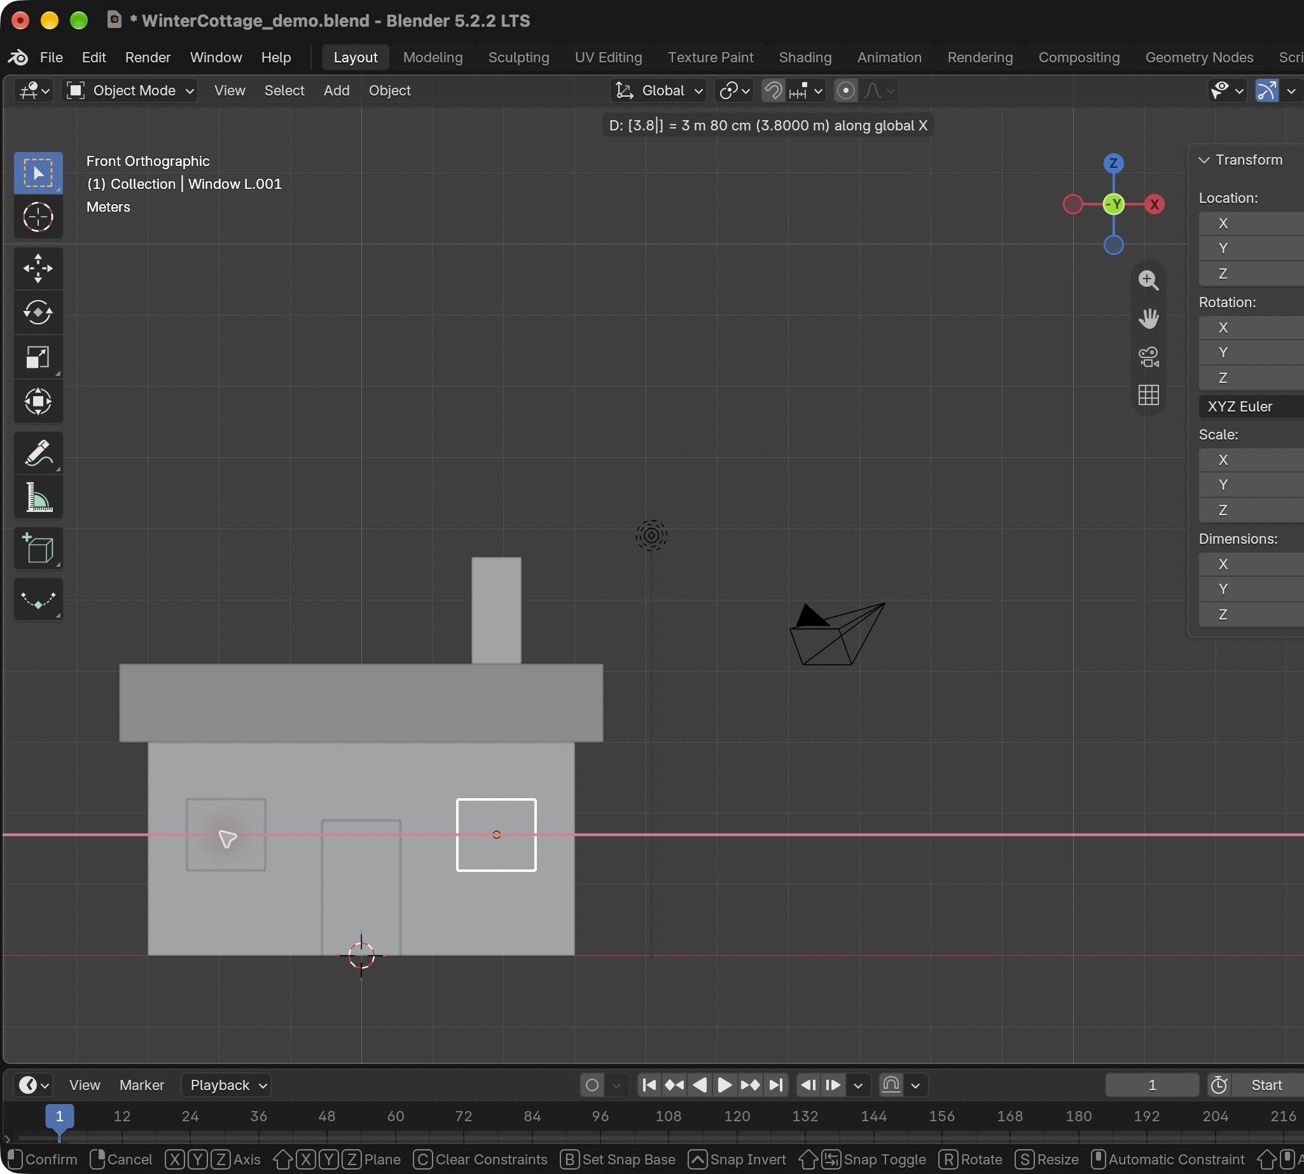Screen dimensions: 1304x1174
Task: Open gizmo options dropdown arrow
Action: point(1291,90)
